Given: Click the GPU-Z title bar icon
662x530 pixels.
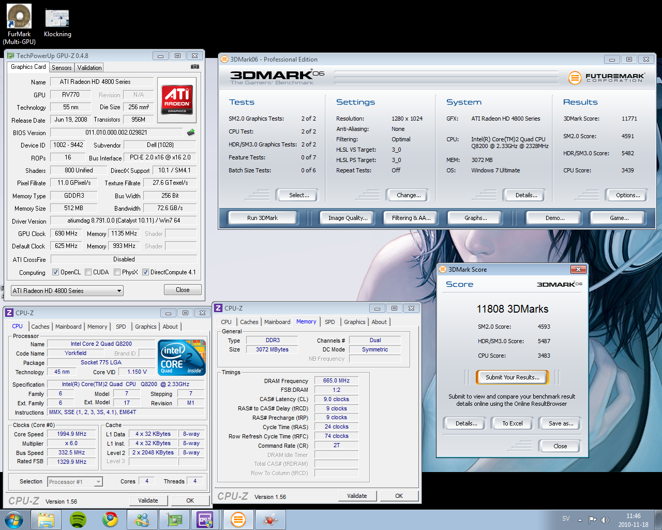Looking at the screenshot, I should [x=10, y=55].
